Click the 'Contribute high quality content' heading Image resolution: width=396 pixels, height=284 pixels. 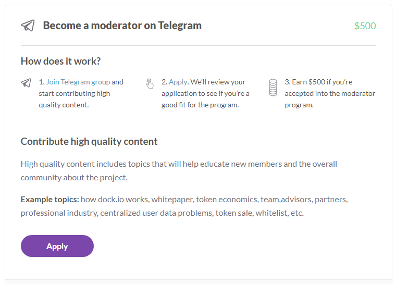pos(89,142)
